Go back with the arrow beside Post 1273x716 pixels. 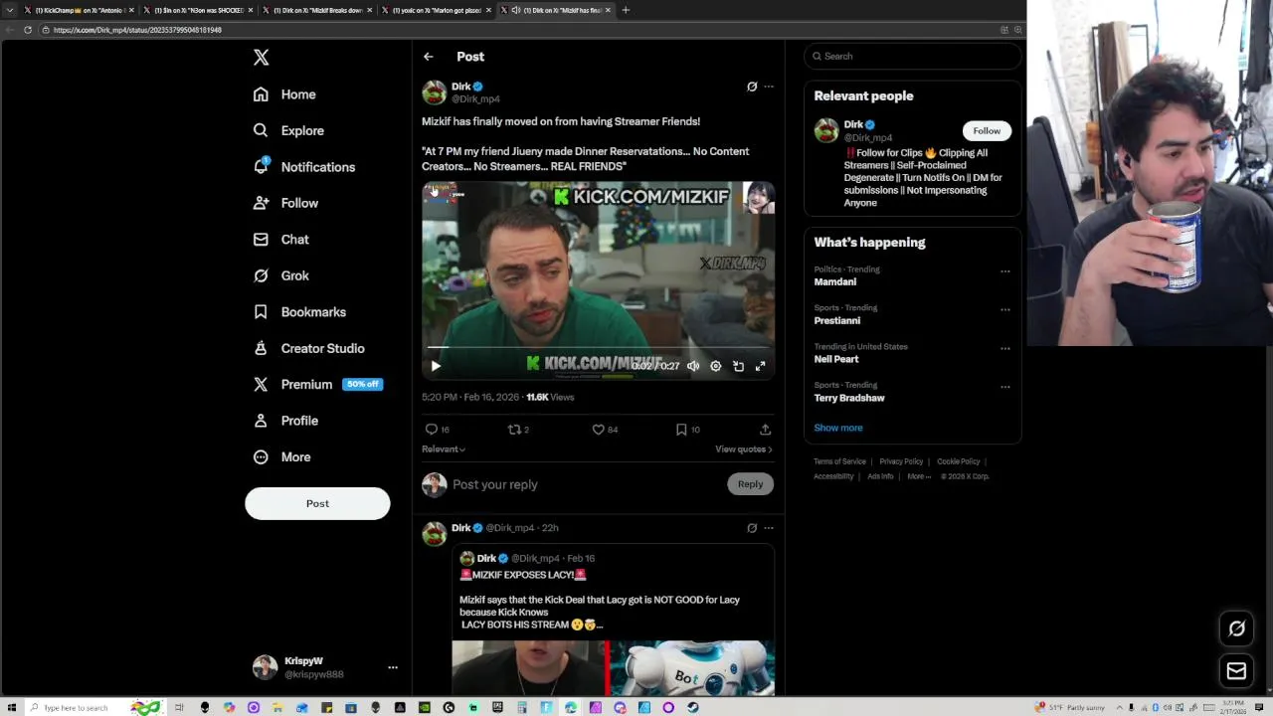428,57
